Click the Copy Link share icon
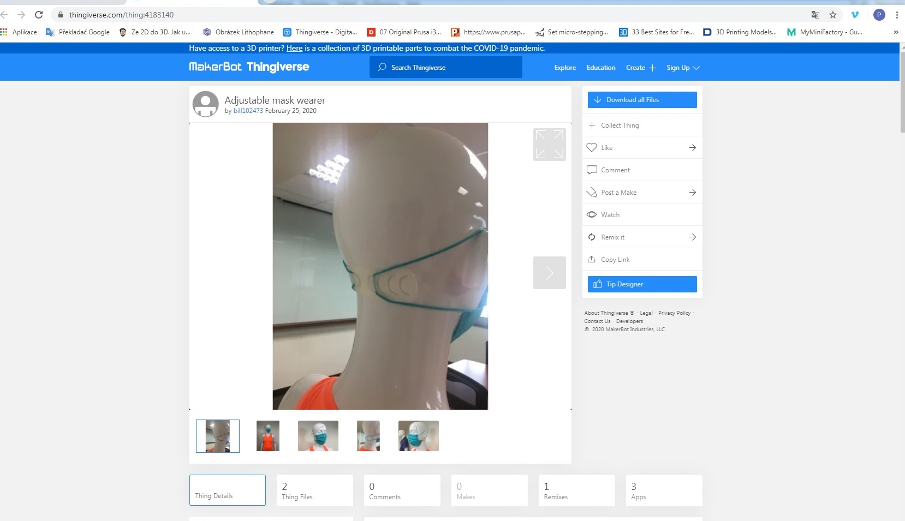Image resolution: width=905 pixels, height=521 pixels. 592,259
